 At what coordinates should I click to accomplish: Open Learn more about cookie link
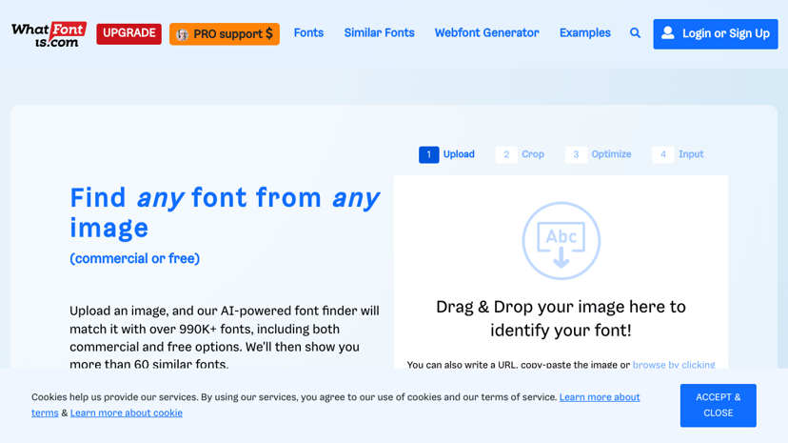127,413
